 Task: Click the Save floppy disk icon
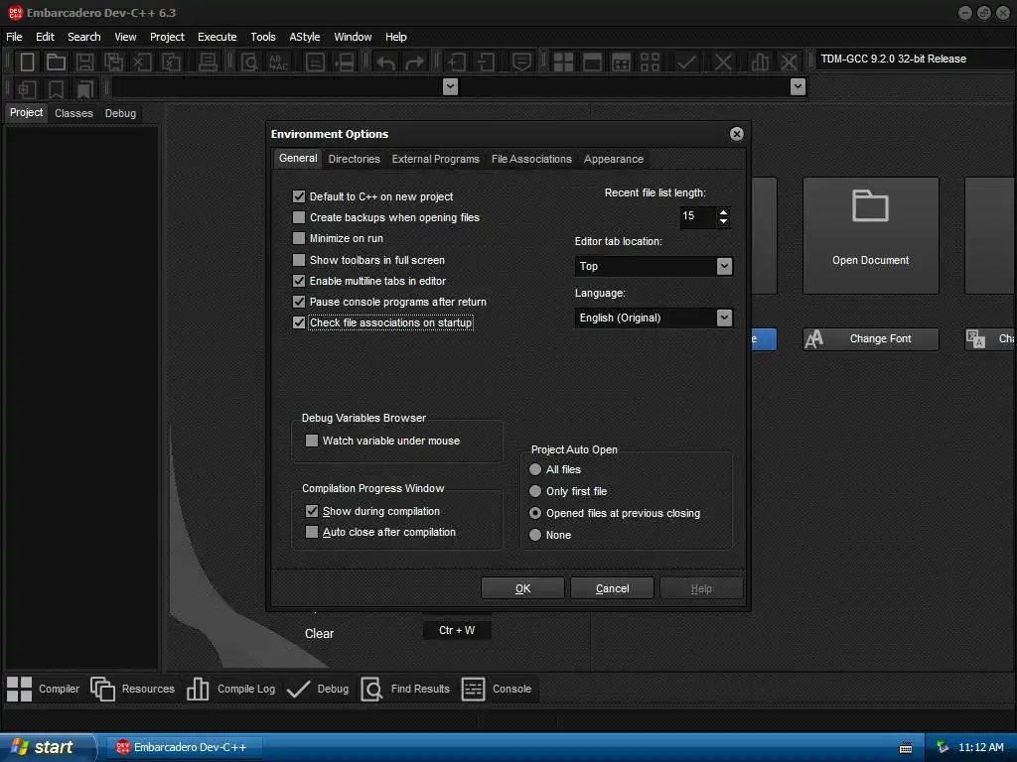pos(84,63)
